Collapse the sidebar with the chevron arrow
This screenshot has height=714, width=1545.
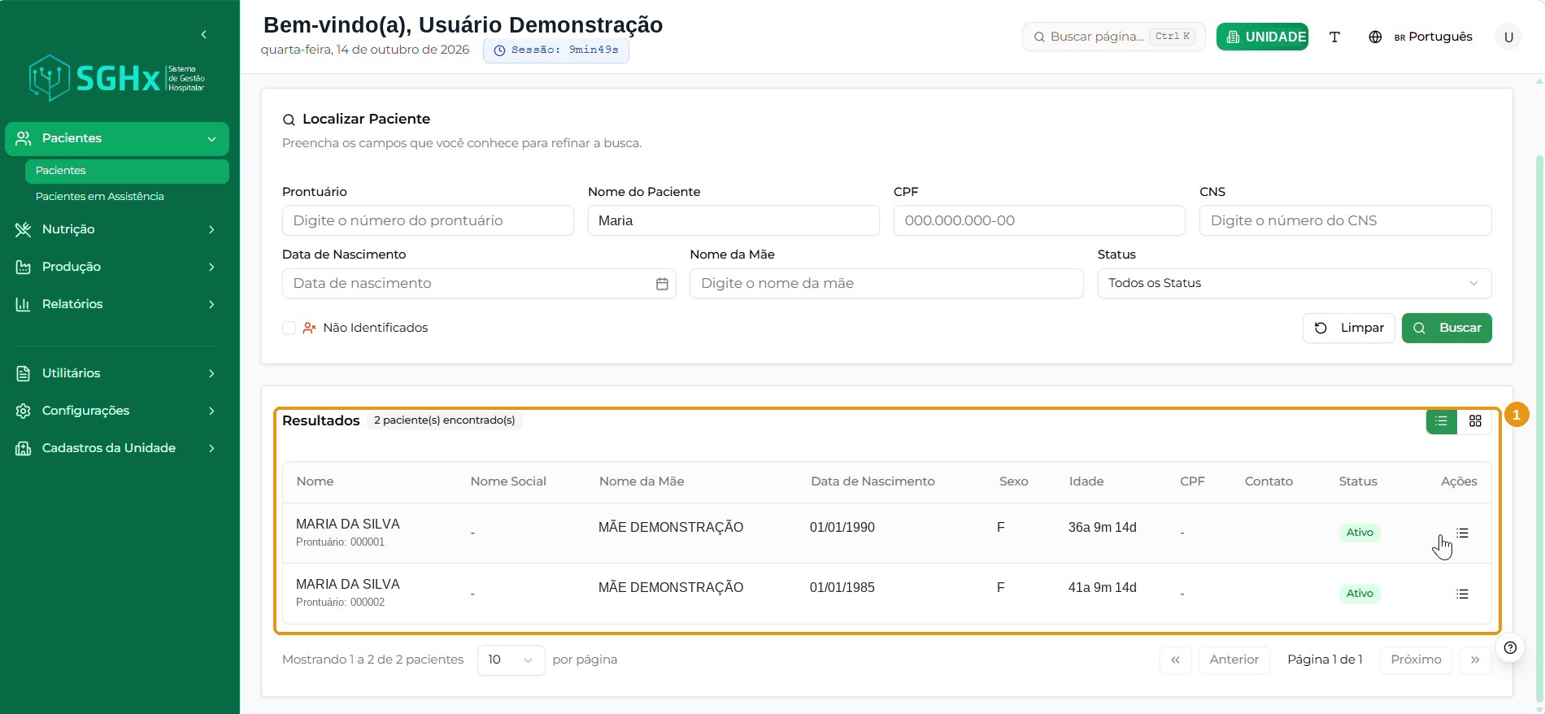(203, 34)
